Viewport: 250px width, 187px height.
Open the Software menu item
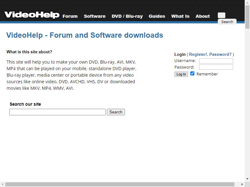click(95, 16)
